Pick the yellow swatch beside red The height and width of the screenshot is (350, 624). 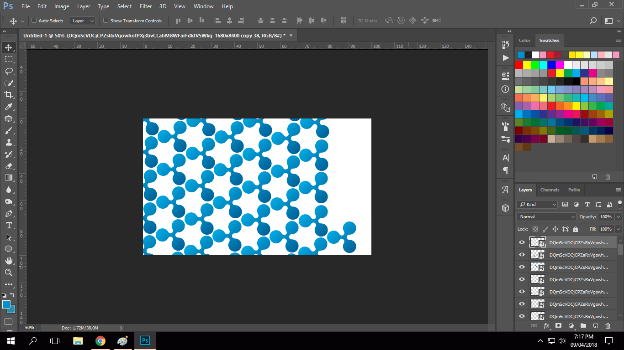point(527,65)
